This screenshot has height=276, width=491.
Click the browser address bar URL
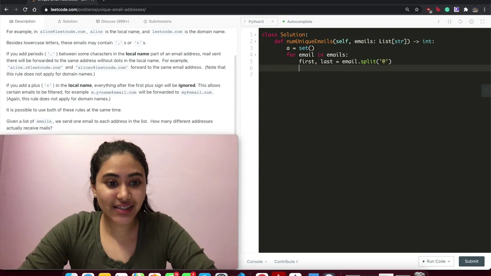click(x=98, y=10)
